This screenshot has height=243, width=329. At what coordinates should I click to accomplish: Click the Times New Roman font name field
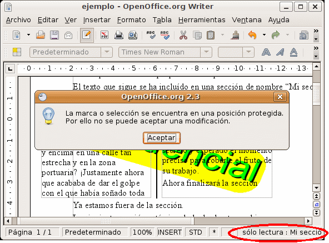click(159, 52)
